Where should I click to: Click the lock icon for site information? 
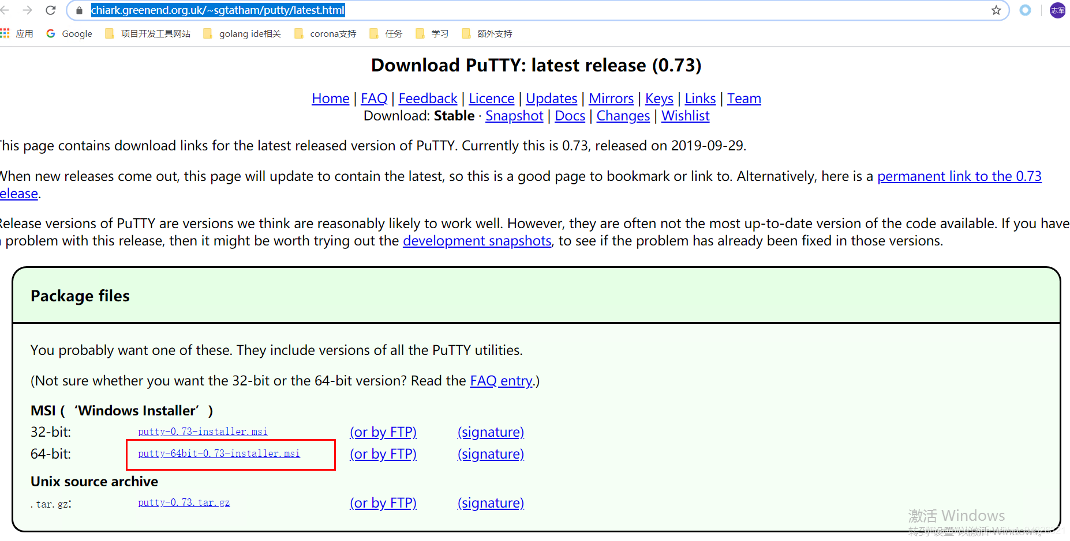(80, 10)
